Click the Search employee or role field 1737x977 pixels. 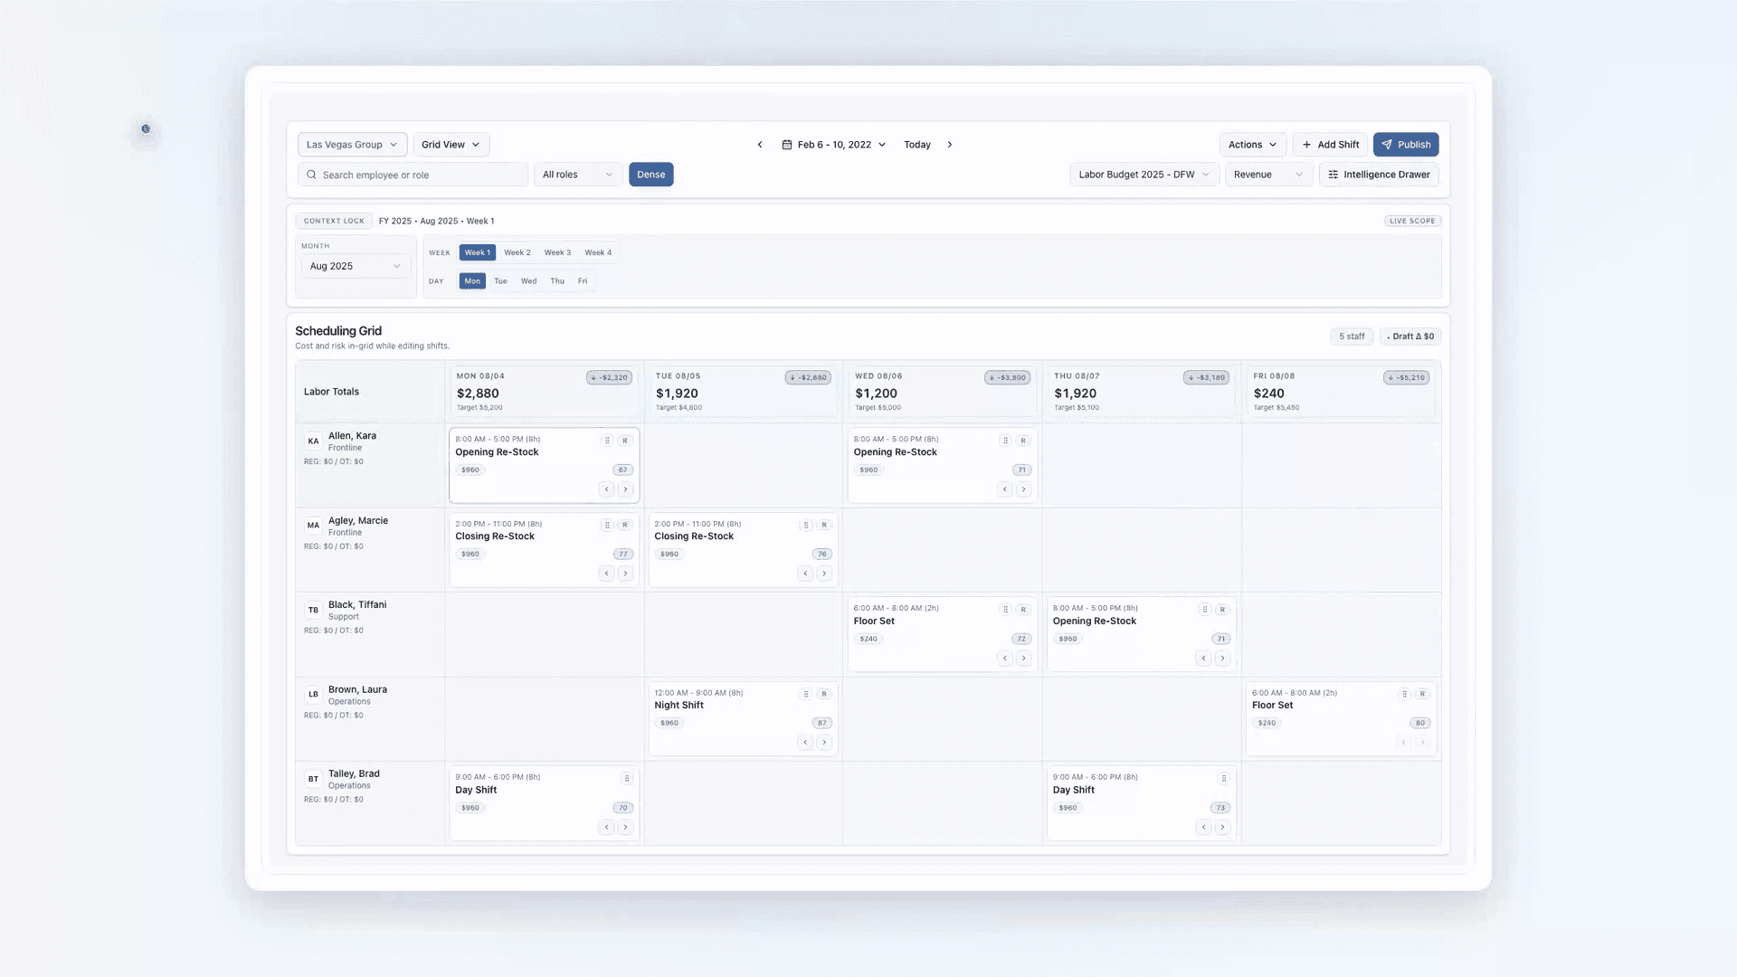click(413, 175)
